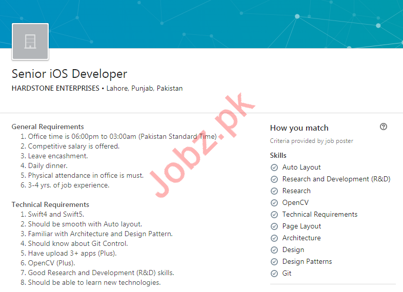Click checkmark icon beside Design Patterns
The height and width of the screenshot is (292, 403).
pyautogui.click(x=274, y=262)
